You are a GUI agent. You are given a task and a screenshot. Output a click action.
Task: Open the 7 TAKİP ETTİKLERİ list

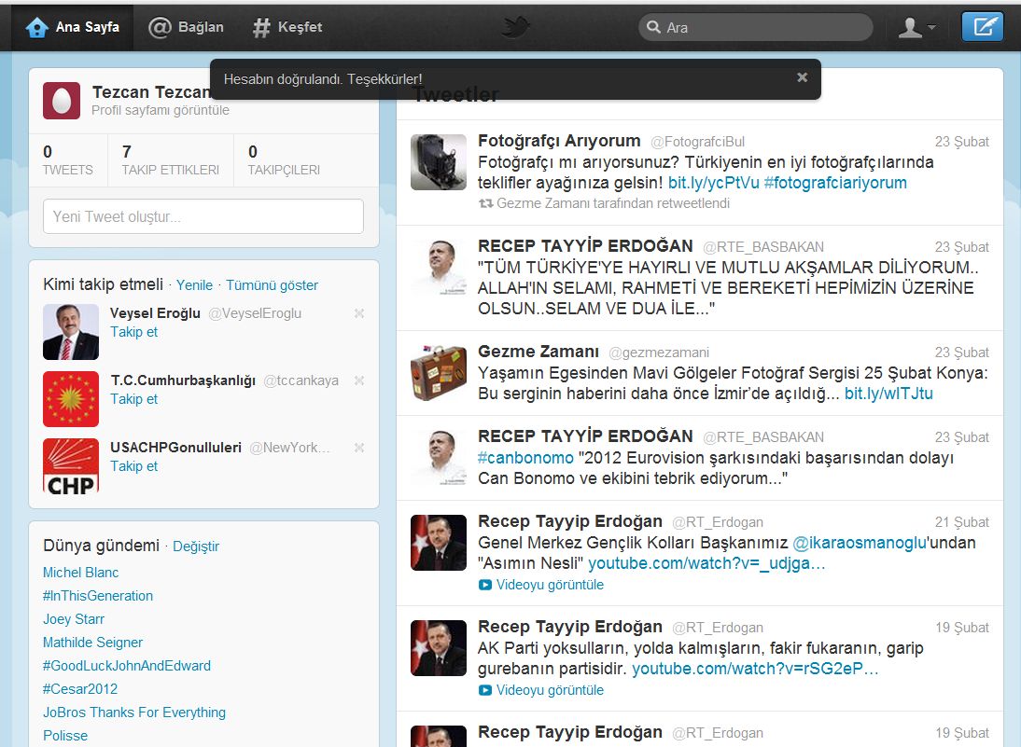[x=171, y=160]
